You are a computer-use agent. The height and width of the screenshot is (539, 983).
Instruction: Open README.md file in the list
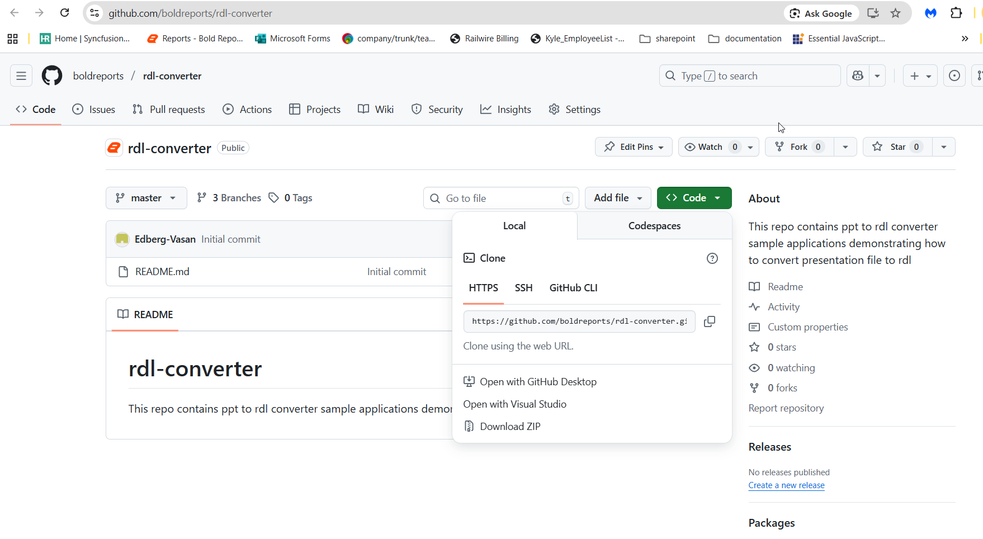coord(162,272)
